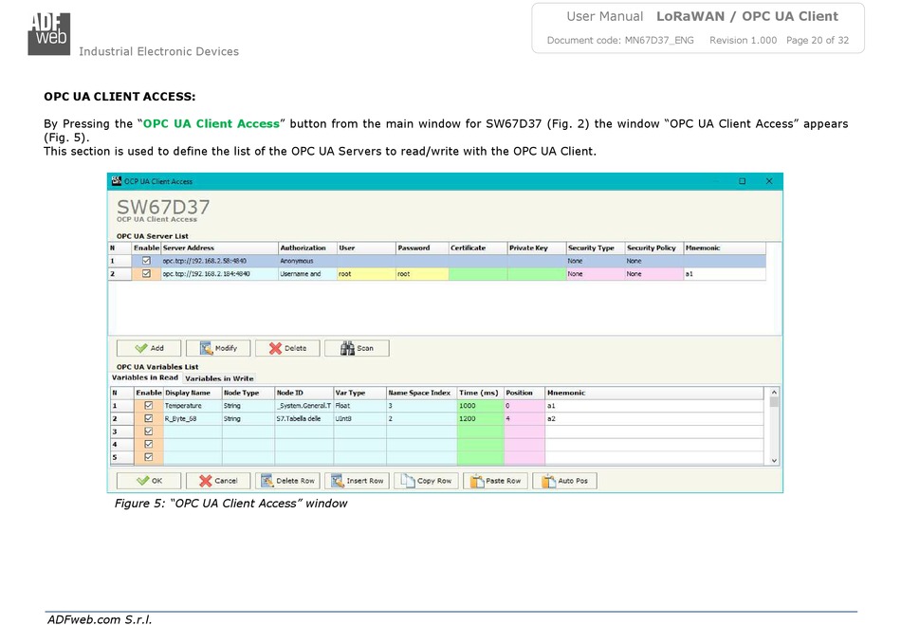Viewport: 901px width, 625px height.
Task: Click the variables list scroll-up arrow
Action: [x=774, y=392]
